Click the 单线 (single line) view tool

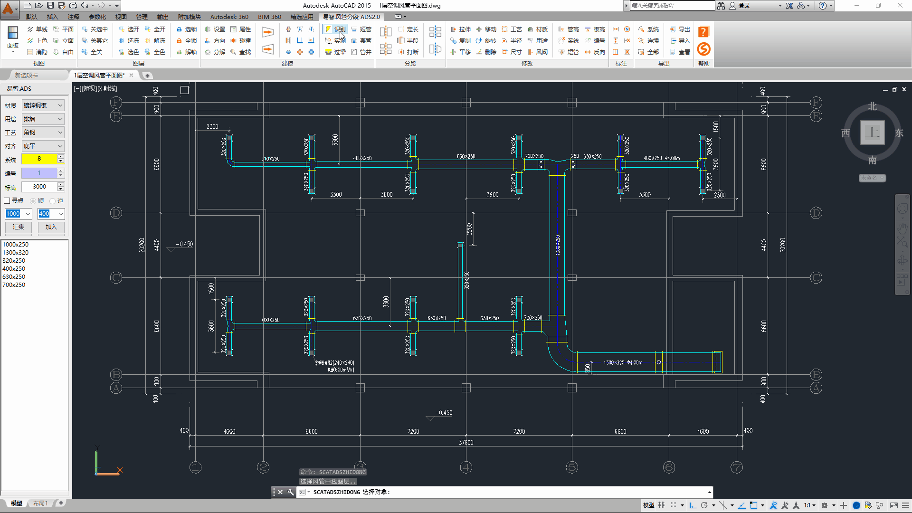(37, 29)
